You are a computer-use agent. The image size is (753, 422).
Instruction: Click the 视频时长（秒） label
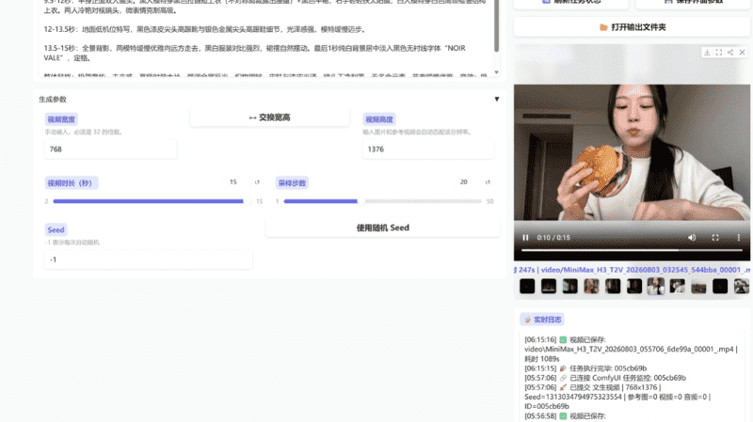(72, 182)
